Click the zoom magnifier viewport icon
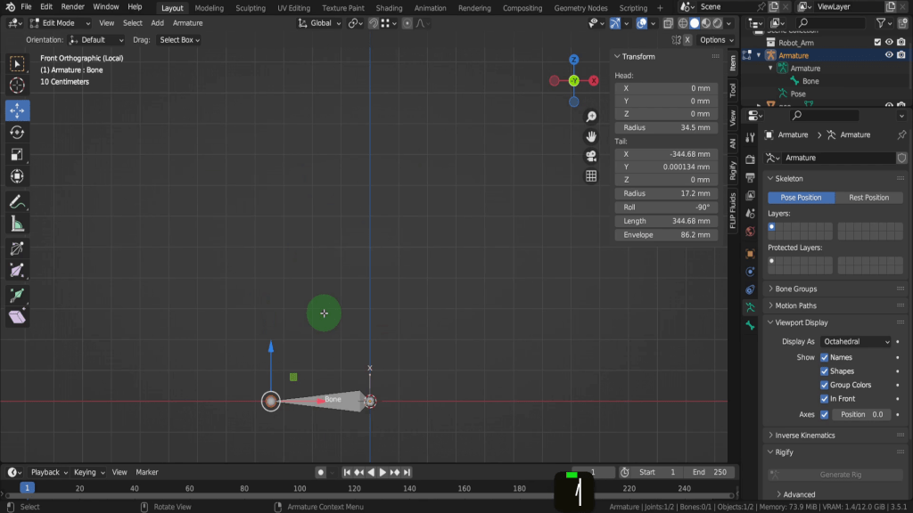This screenshot has height=513, width=913. 590,118
